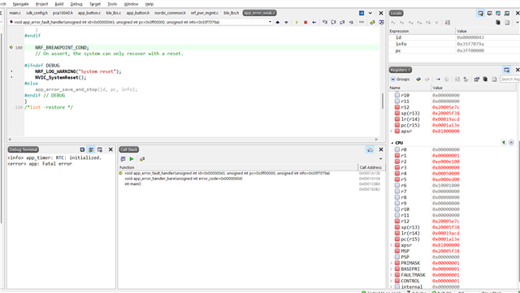Toggle the CPU r4 register checkbox
The width and height of the screenshot is (520, 293).
[397, 174]
